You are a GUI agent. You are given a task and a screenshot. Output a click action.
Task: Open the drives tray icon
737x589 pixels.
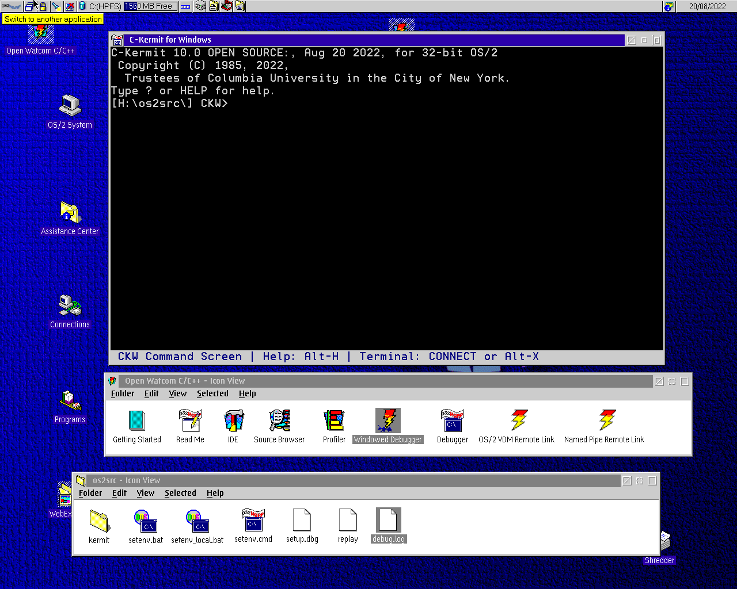(200, 6)
